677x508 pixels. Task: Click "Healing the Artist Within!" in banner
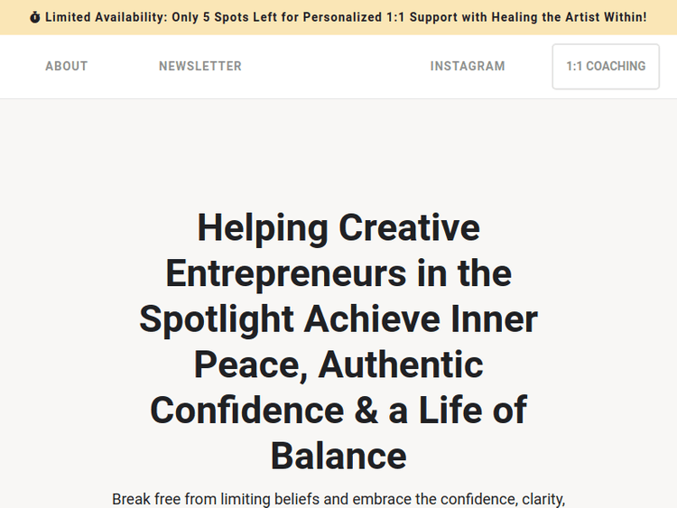click(568, 17)
